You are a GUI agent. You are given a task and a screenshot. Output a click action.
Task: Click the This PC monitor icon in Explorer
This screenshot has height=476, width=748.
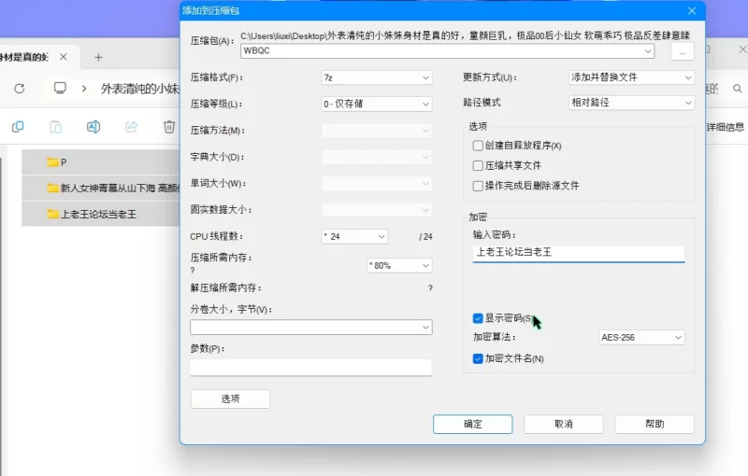tap(60, 88)
